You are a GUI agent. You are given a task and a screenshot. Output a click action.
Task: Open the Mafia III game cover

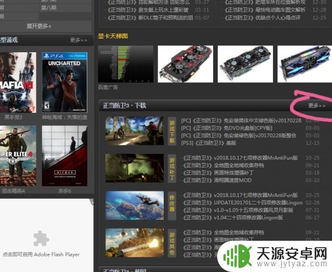[x=18, y=82]
